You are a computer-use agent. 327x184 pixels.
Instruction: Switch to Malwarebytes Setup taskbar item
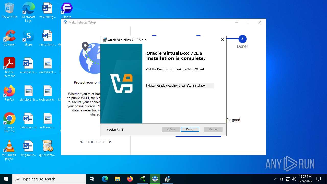[x=155, y=179]
